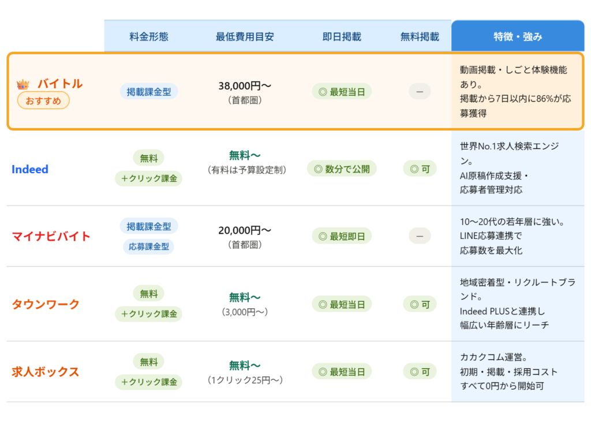Open the 求人ボックス service name
591x422 pixels.
tap(46, 372)
